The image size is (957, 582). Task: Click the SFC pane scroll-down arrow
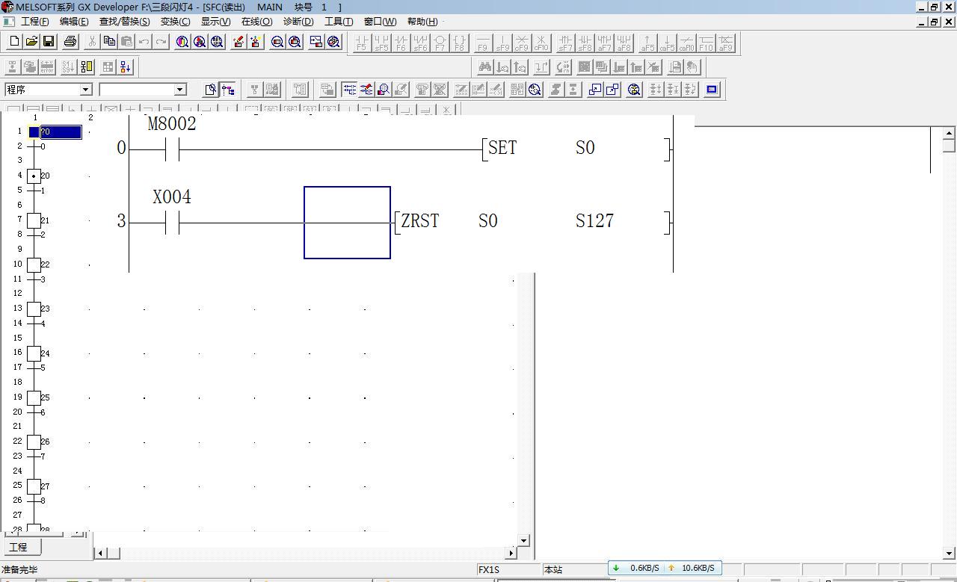coord(523,540)
